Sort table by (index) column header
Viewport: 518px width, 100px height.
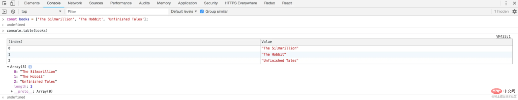(x=133, y=42)
